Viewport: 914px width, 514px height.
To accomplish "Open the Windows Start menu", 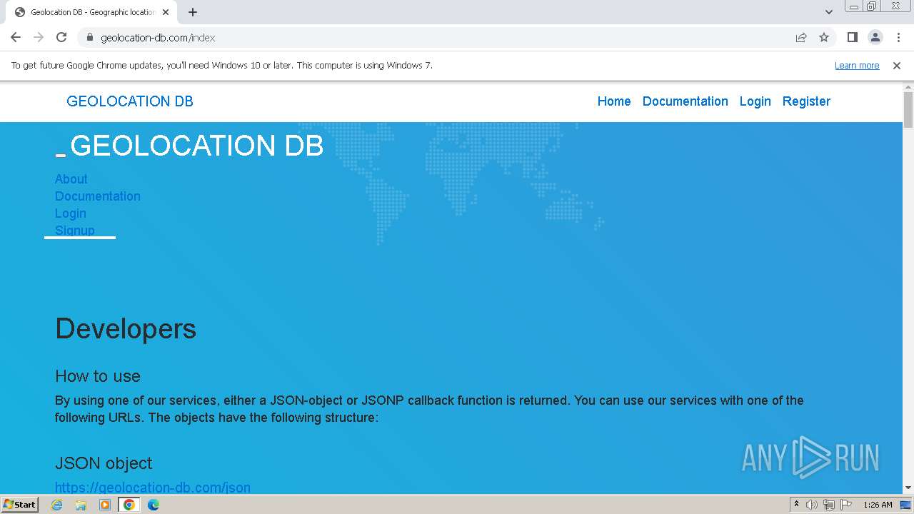I will tap(19, 505).
